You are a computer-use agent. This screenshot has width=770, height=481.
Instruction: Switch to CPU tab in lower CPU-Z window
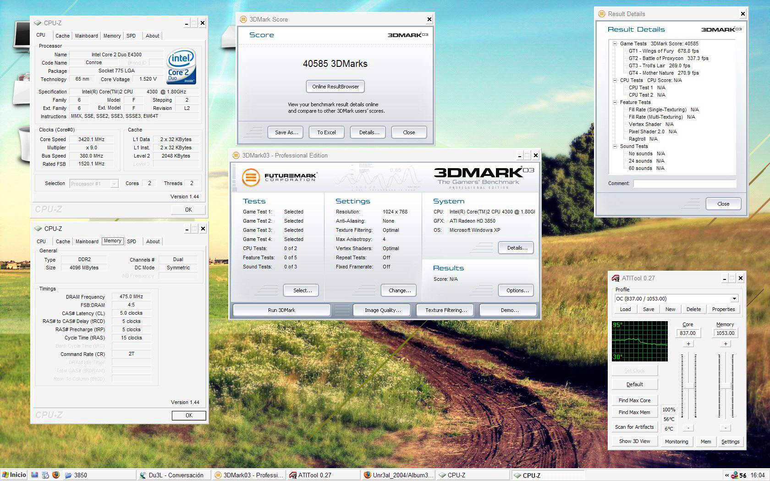41,241
